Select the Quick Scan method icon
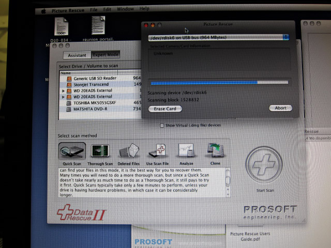The image size is (331, 248). tap(72, 151)
